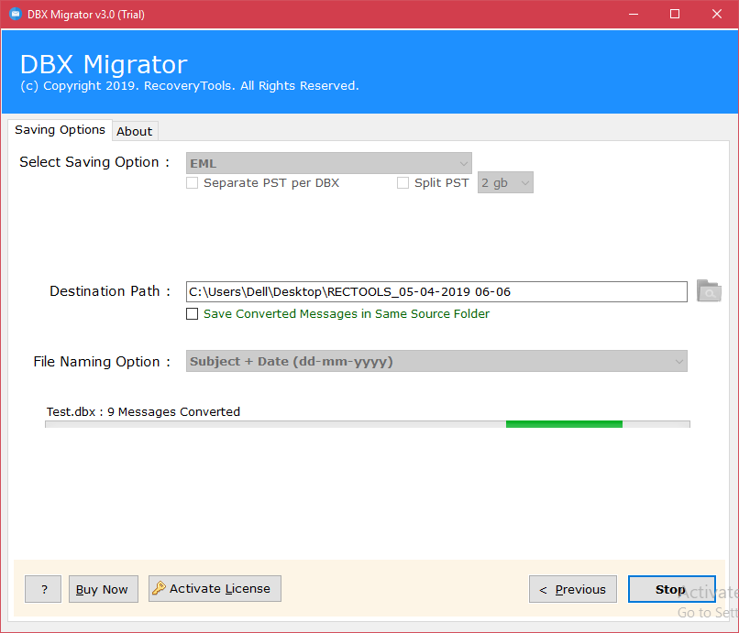Viewport: 739px width, 633px height.
Task: Enable the Split PST checkbox
Action: (x=403, y=182)
